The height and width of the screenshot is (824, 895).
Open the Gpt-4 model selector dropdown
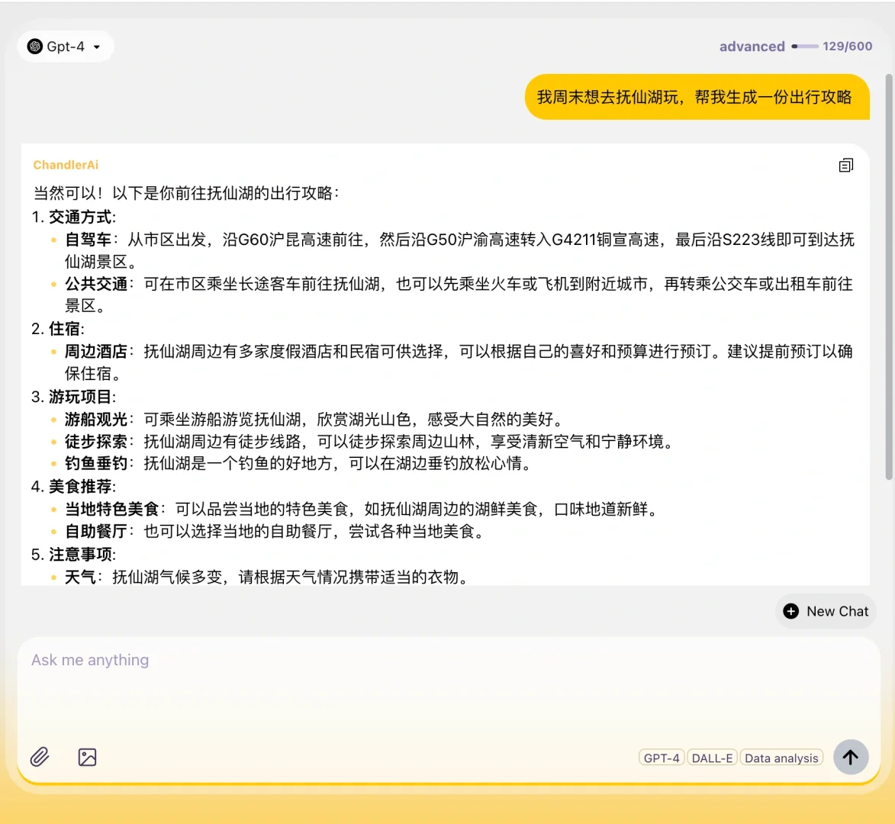tap(65, 47)
